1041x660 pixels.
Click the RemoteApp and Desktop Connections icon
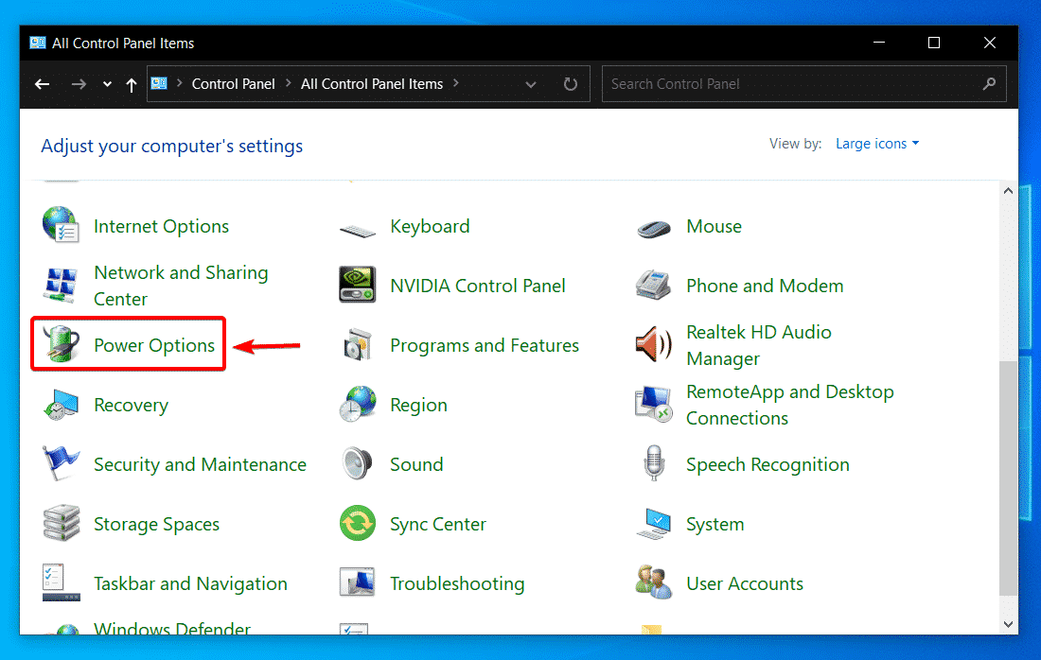pos(654,404)
